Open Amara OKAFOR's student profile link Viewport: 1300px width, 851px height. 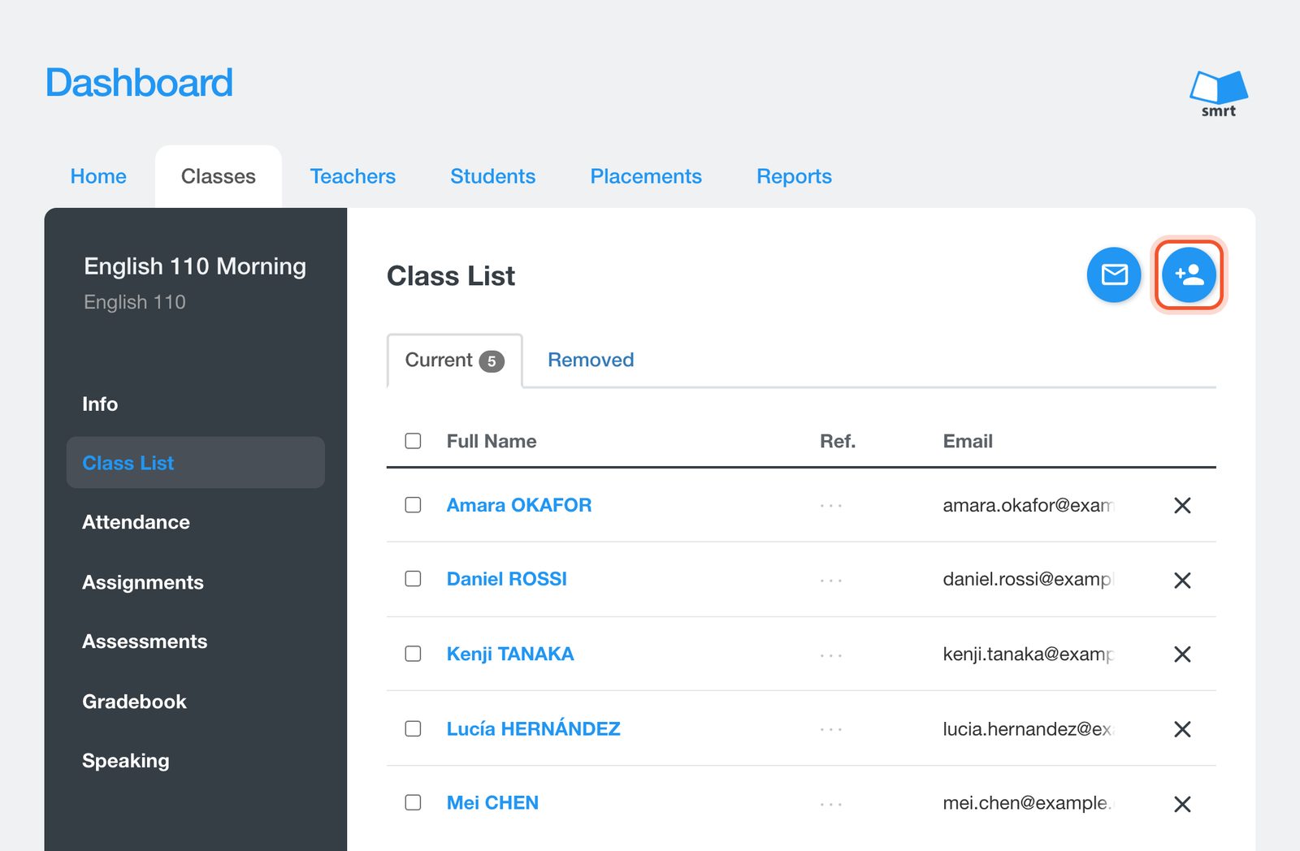(519, 505)
